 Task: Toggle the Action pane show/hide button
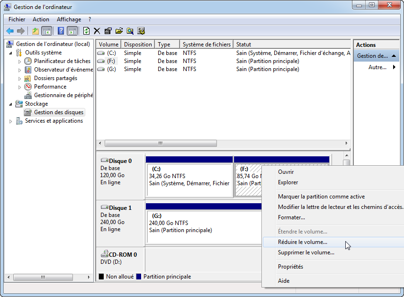coord(72,31)
